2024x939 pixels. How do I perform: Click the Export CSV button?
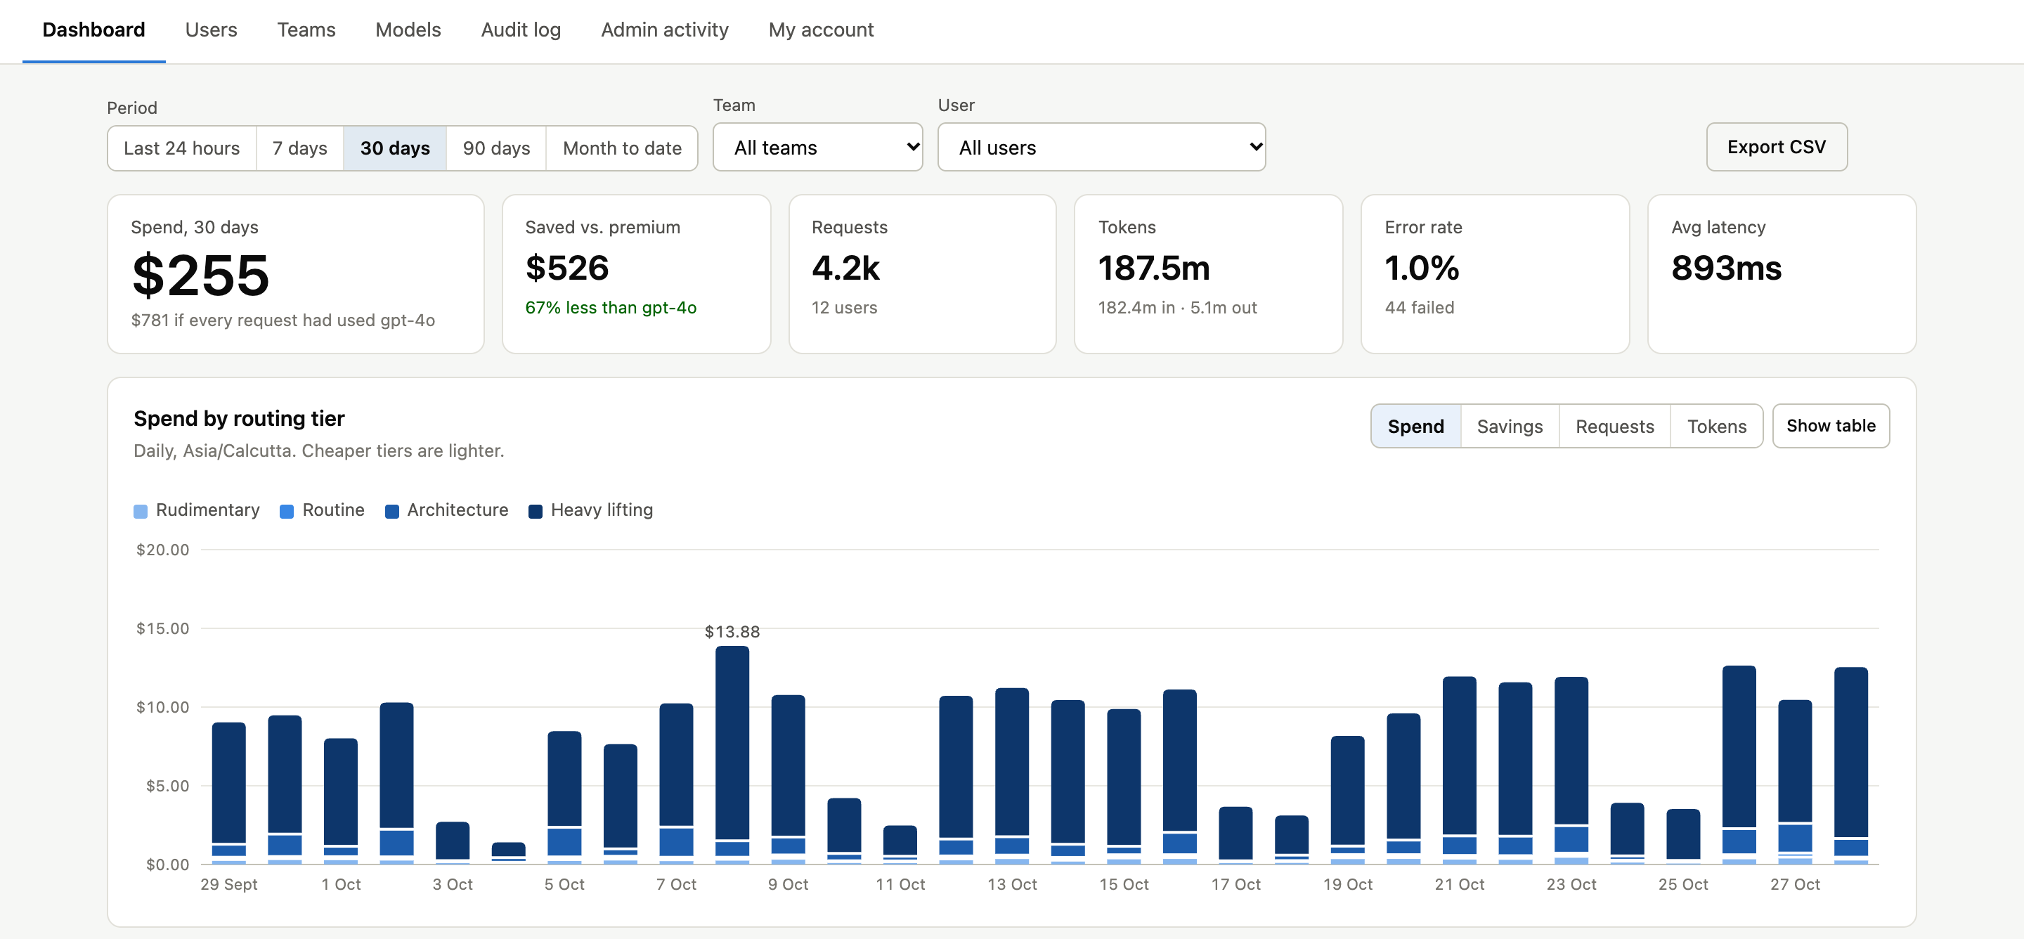click(x=1776, y=147)
